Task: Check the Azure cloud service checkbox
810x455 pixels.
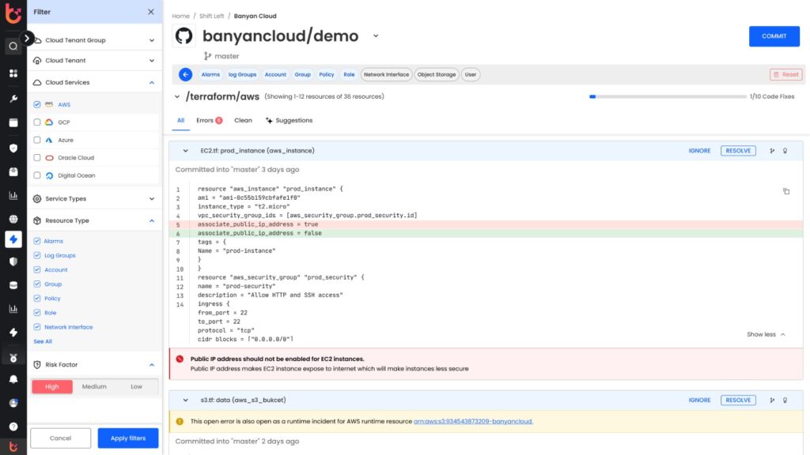Action: (x=37, y=140)
